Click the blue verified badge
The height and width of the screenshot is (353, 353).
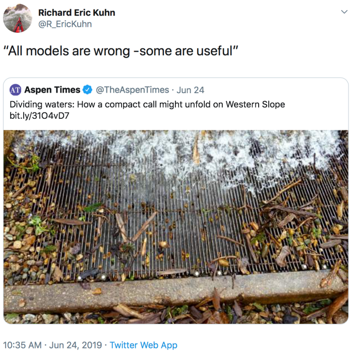point(87,90)
